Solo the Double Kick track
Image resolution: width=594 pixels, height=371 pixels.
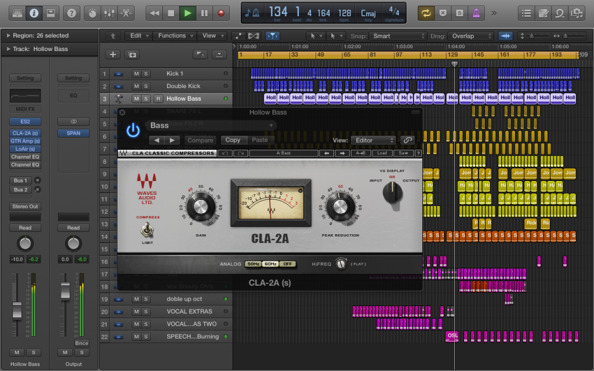click(146, 86)
